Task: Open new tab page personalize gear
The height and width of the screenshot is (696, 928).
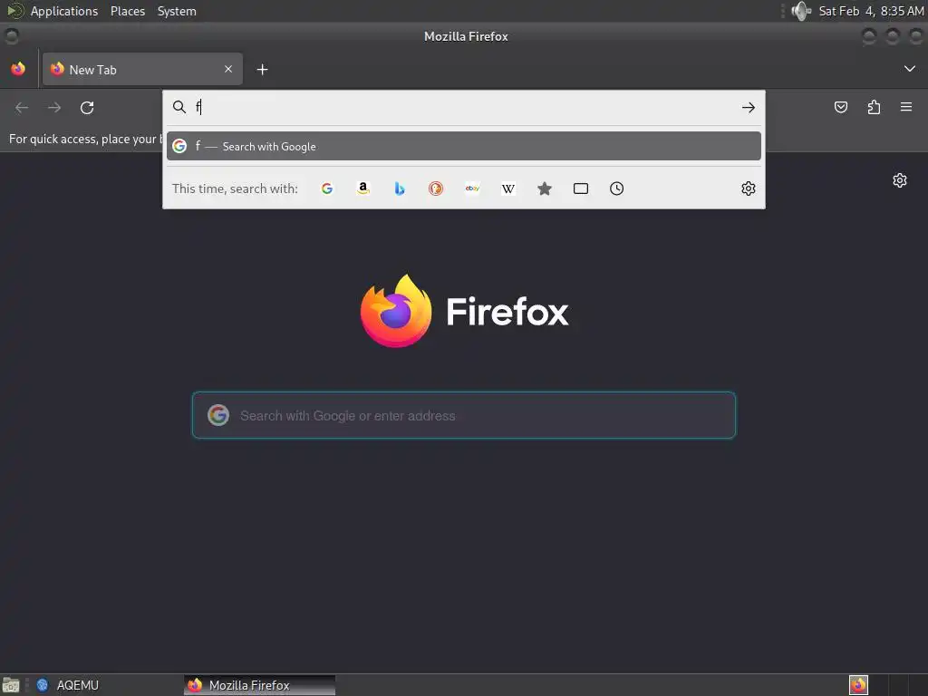Action: tap(900, 180)
